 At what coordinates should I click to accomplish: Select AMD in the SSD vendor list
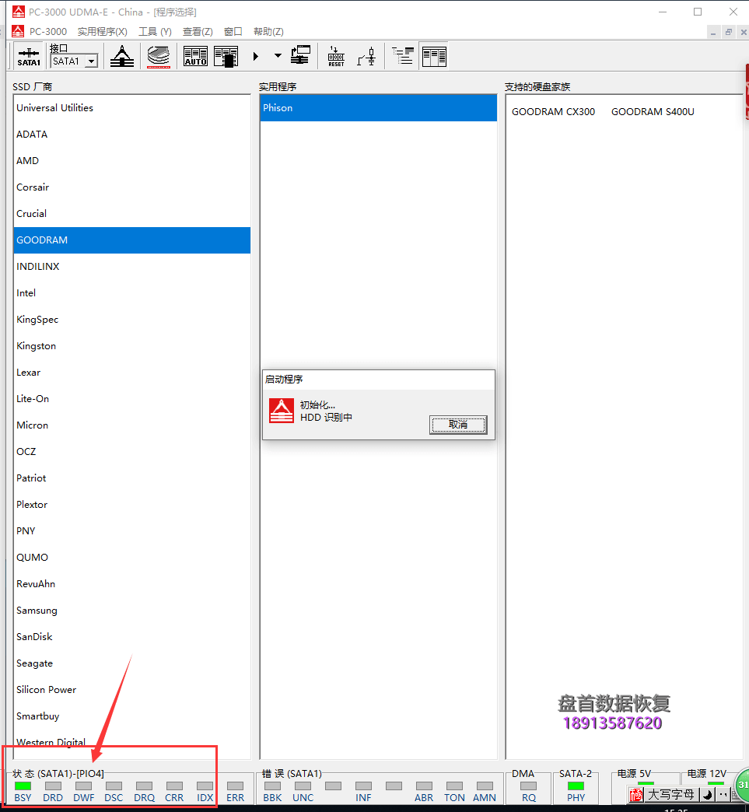click(x=132, y=160)
